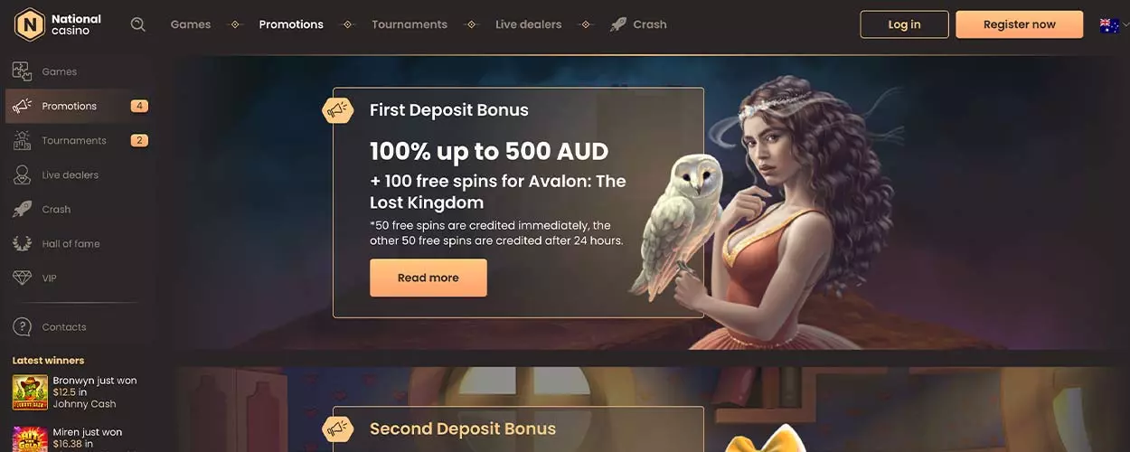Open Contacts question mark icon

[23, 326]
